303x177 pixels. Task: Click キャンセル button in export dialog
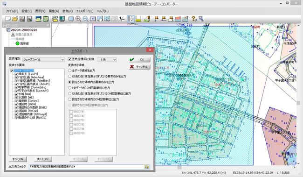(140, 67)
